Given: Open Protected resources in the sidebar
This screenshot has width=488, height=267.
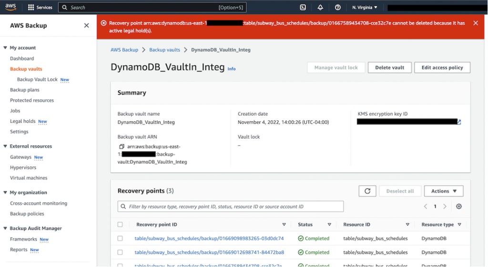Looking at the screenshot, I should pyautogui.click(x=32, y=100).
